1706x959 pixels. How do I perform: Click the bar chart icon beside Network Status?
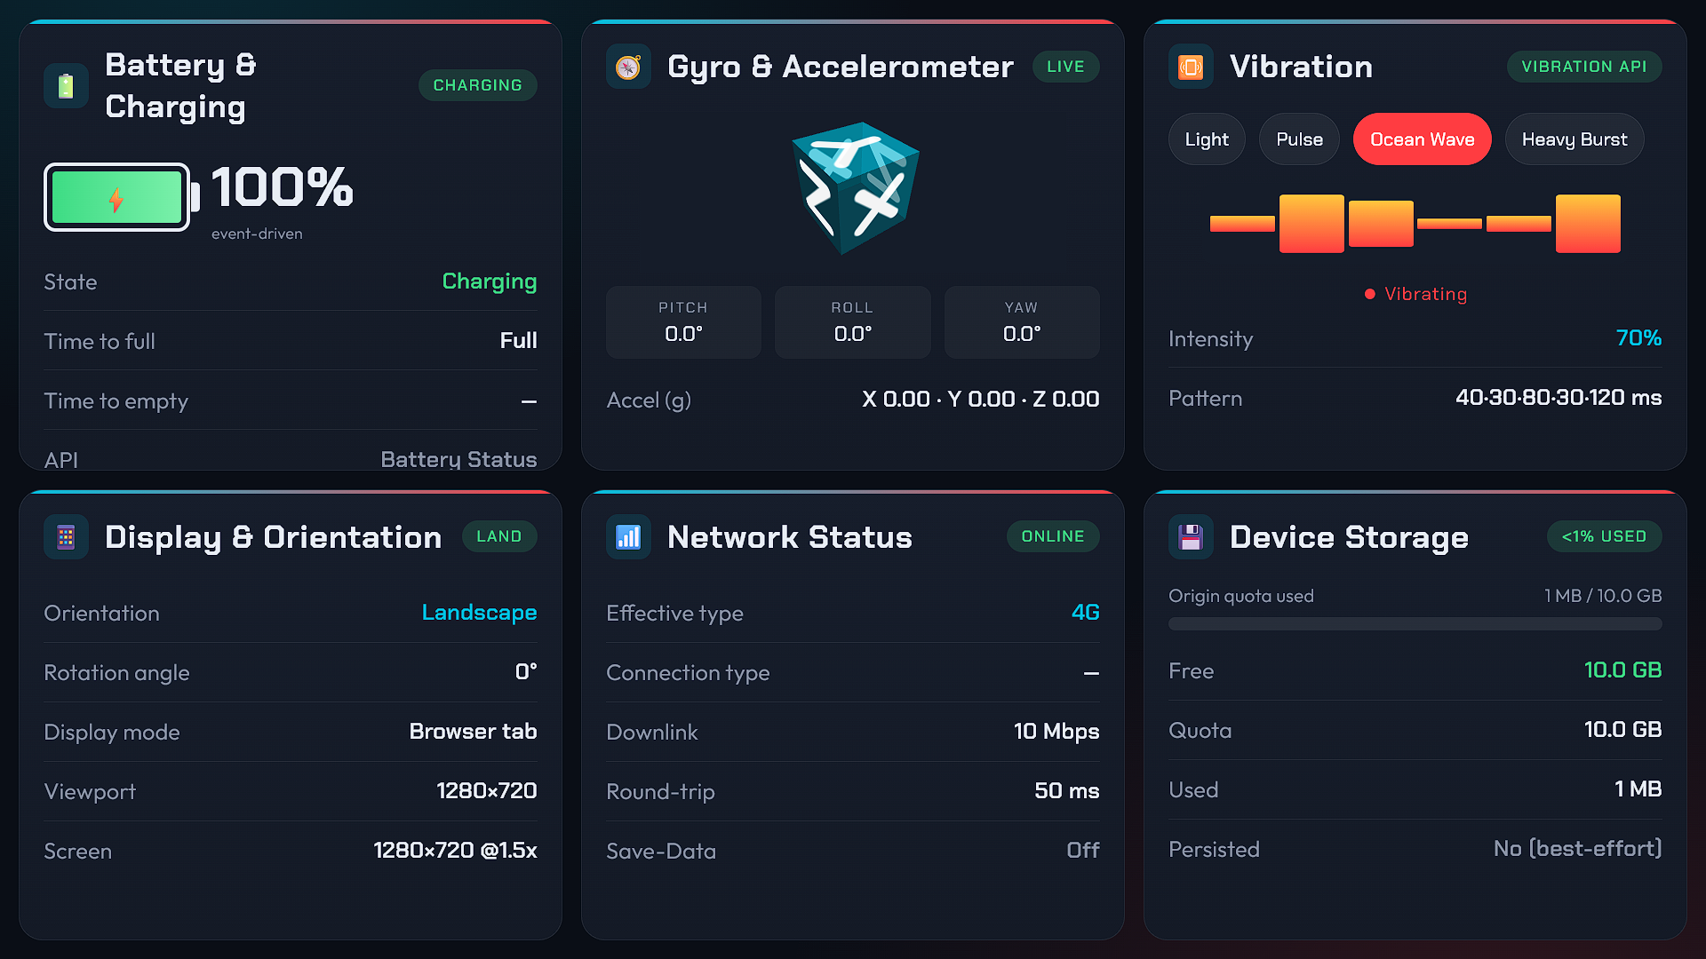[x=628, y=537]
